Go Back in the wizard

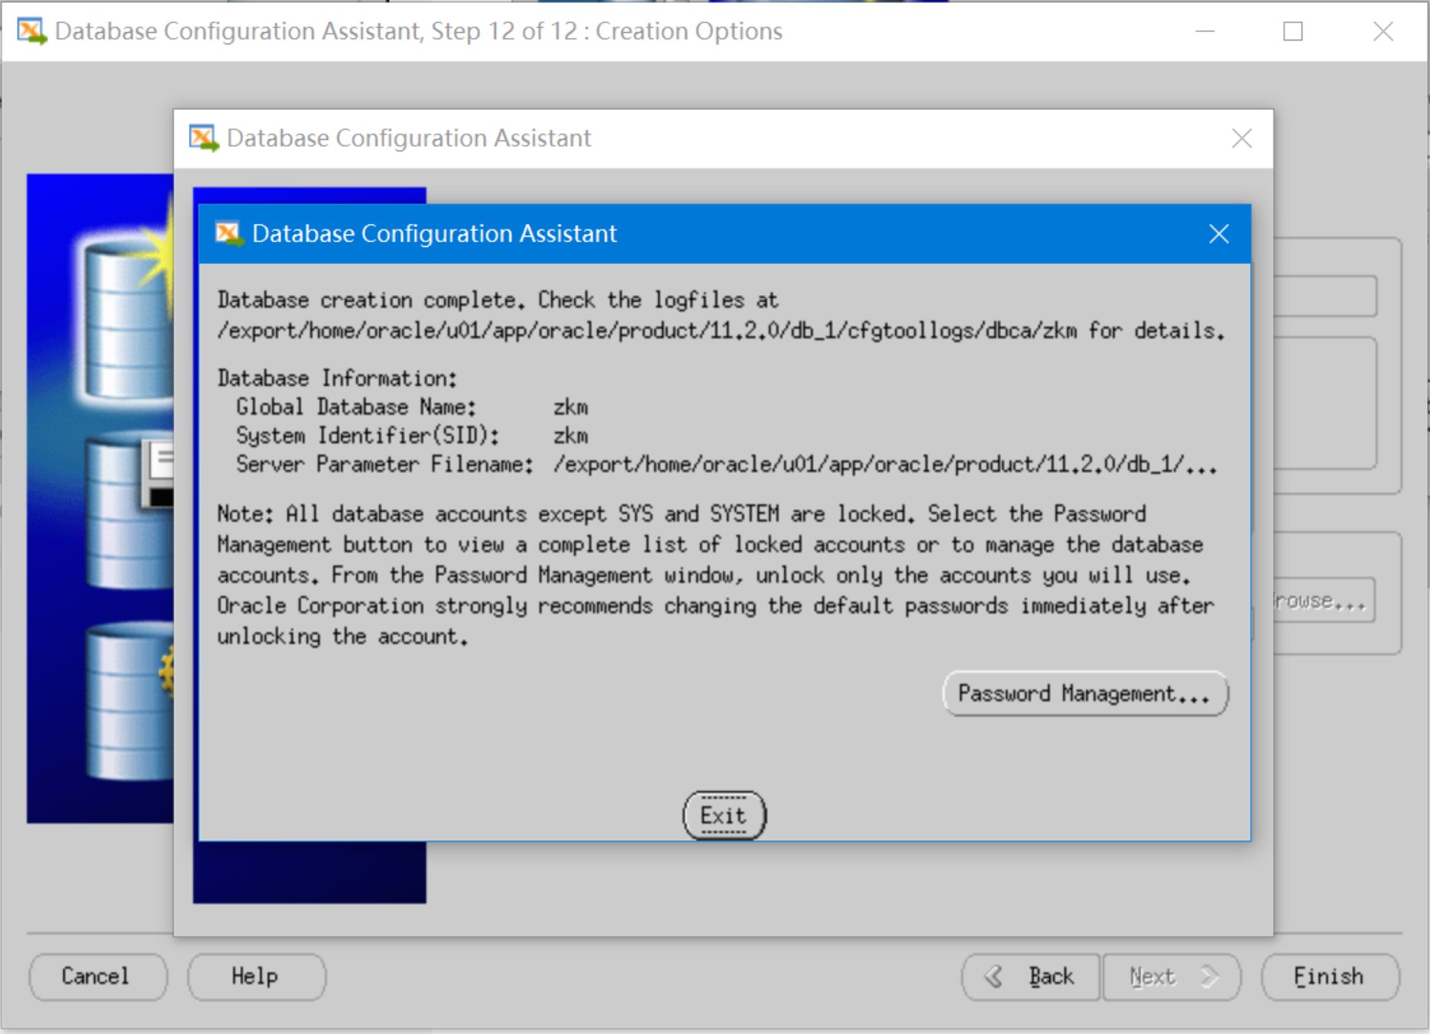click(x=1031, y=977)
